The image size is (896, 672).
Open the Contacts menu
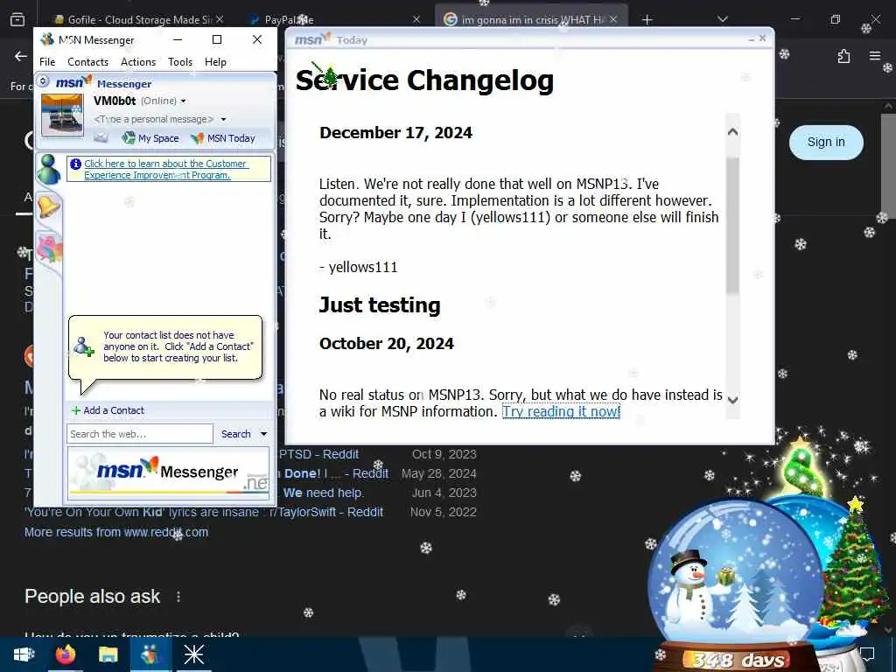88,62
